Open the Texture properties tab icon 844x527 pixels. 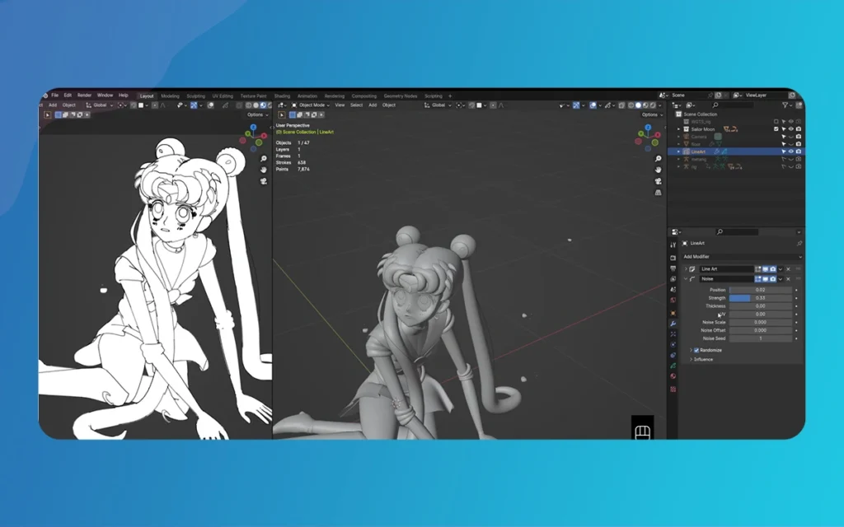pos(673,389)
